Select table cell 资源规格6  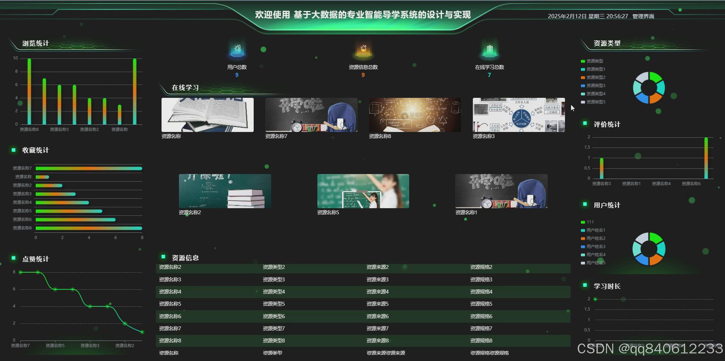[x=481, y=317]
